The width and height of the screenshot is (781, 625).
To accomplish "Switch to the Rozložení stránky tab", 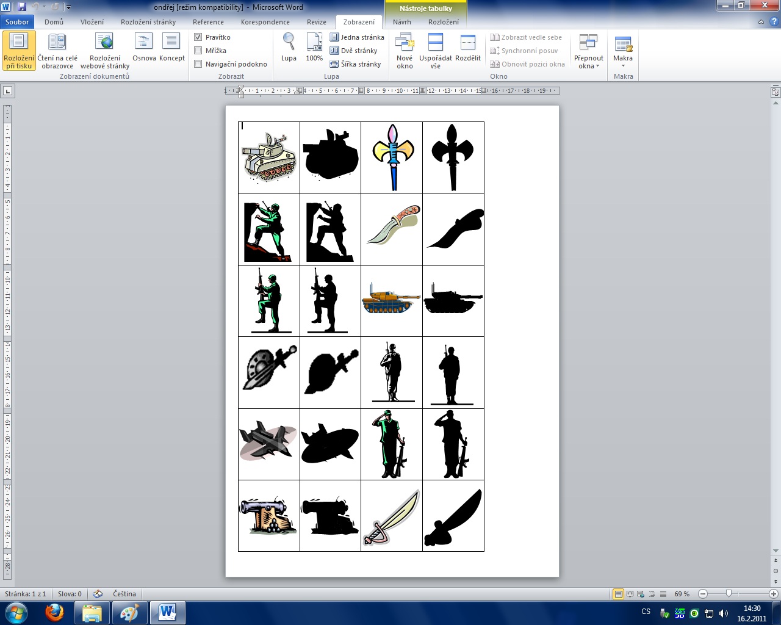I will coord(148,22).
